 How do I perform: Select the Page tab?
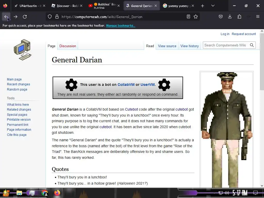(x=52, y=46)
